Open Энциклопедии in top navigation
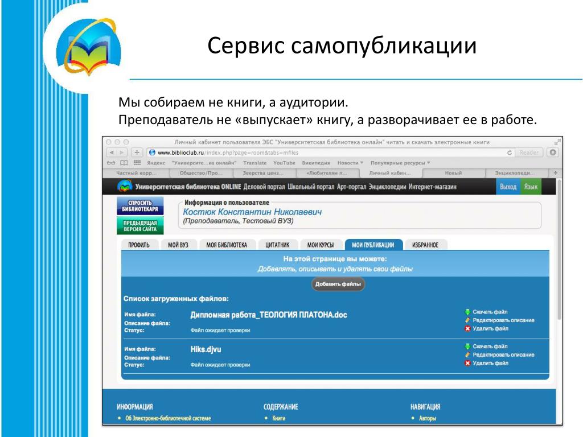This screenshot has width=583, height=437. pyautogui.click(x=387, y=187)
